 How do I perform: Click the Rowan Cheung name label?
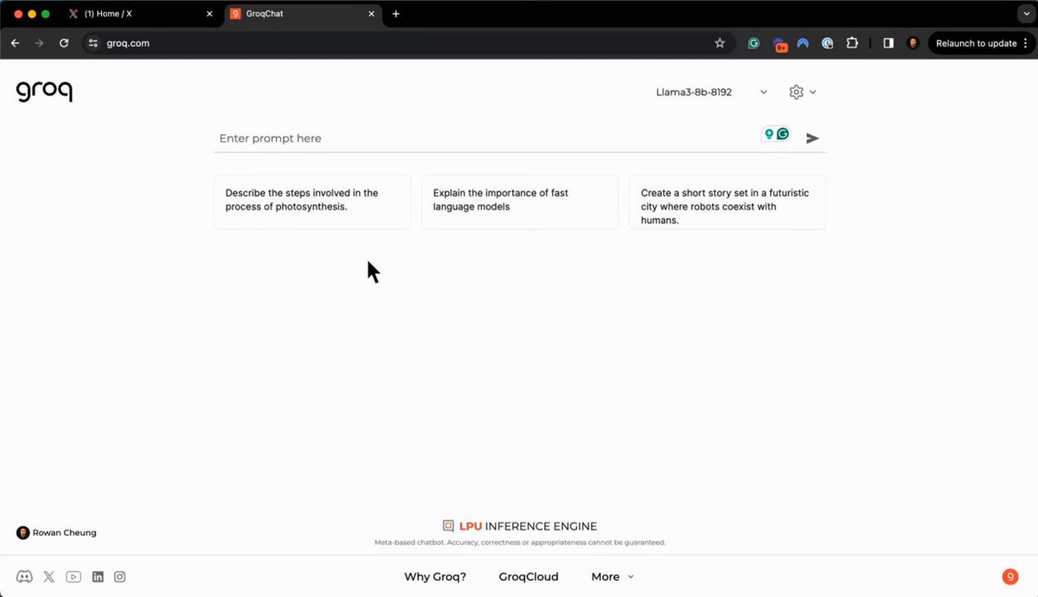pos(65,533)
